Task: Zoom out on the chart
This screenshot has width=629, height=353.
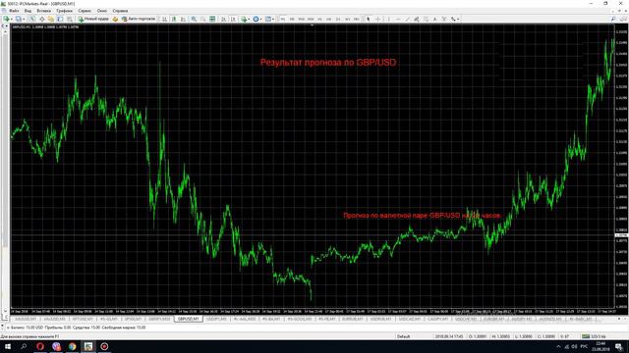Action: (x=203, y=19)
